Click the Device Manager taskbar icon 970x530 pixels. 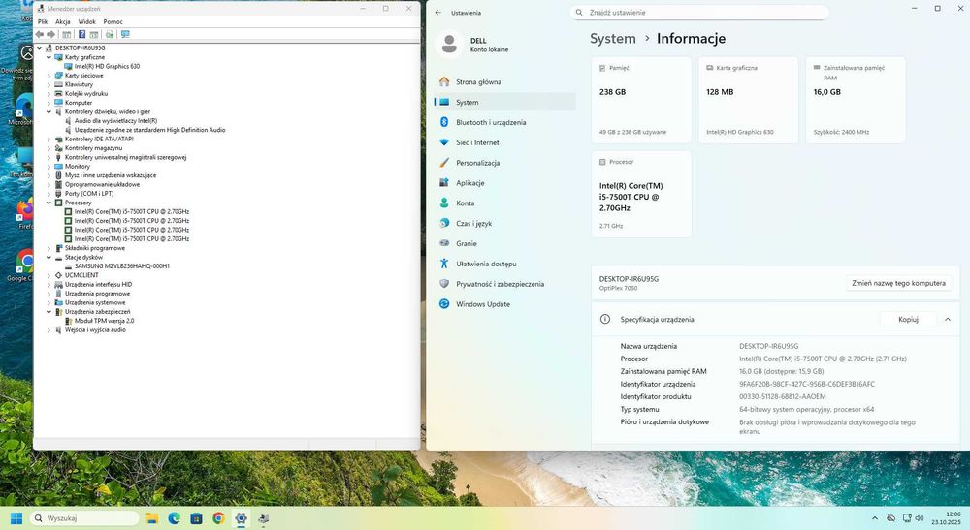tap(264, 518)
